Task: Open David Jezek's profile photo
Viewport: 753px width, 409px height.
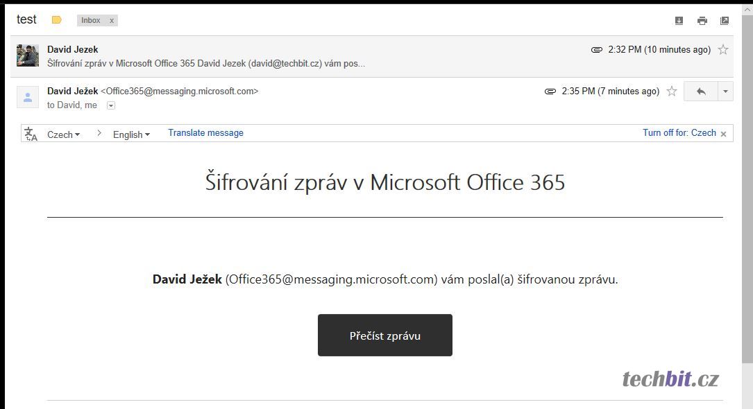Action: [x=28, y=55]
